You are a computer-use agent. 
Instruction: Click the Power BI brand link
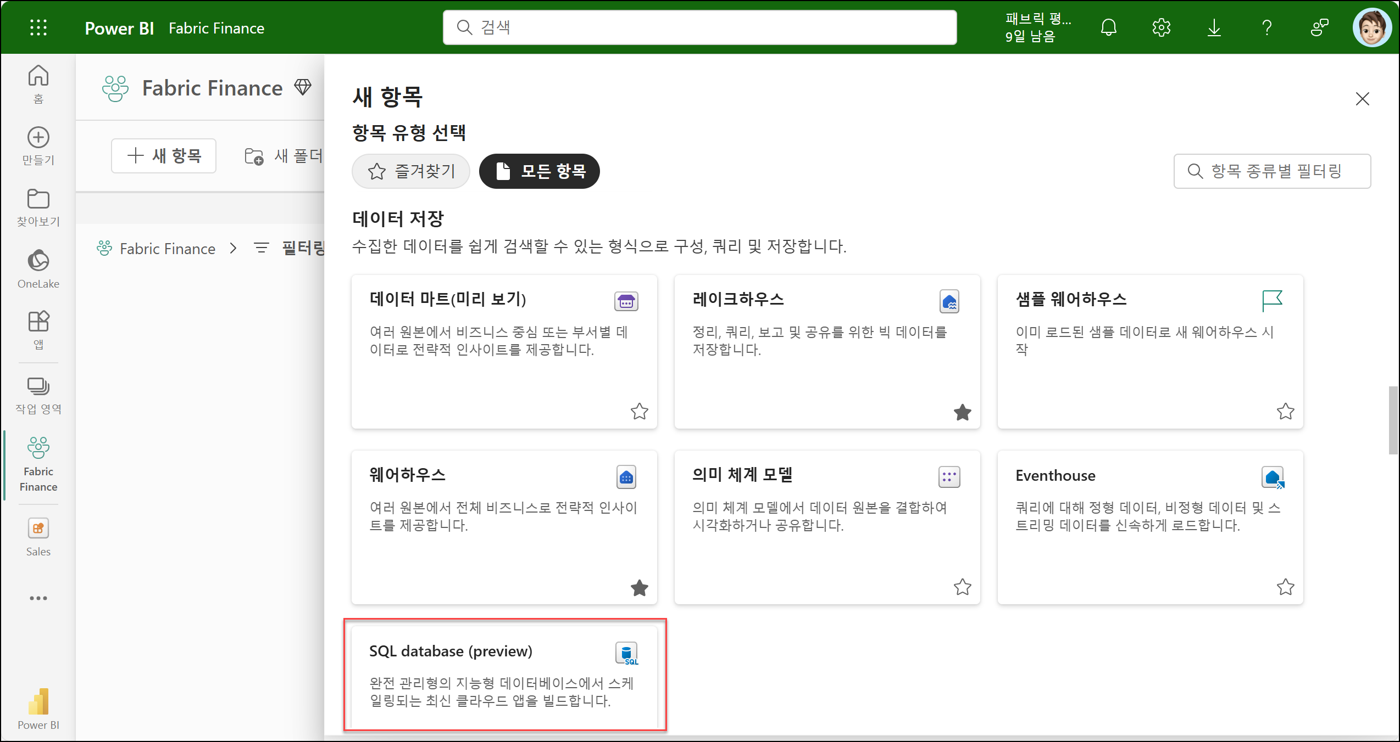[x=119, y=28]
